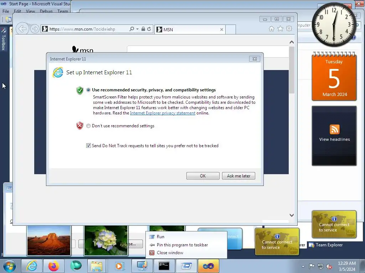This screenshot has width=365, height=273.
Task: Show hidden system tray icons arrow
Action: coord(303,266)
